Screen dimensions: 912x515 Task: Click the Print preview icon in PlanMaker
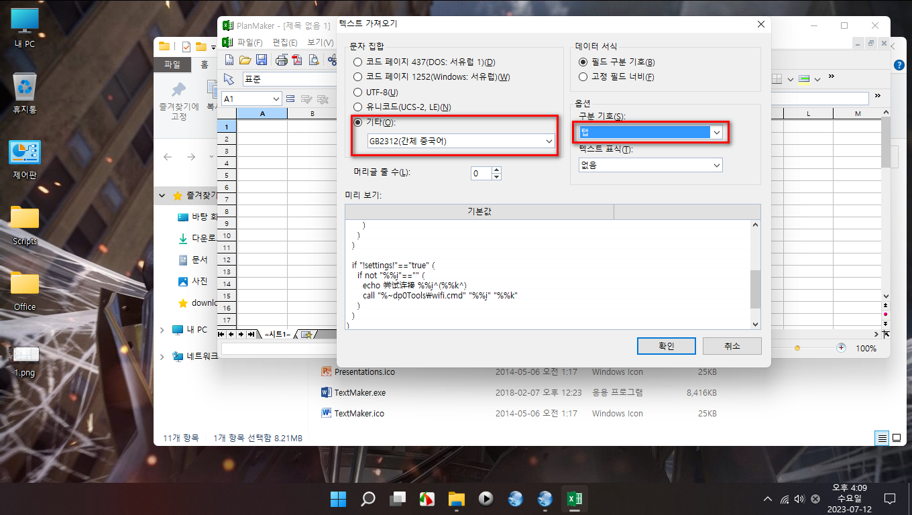coord(314,60)
